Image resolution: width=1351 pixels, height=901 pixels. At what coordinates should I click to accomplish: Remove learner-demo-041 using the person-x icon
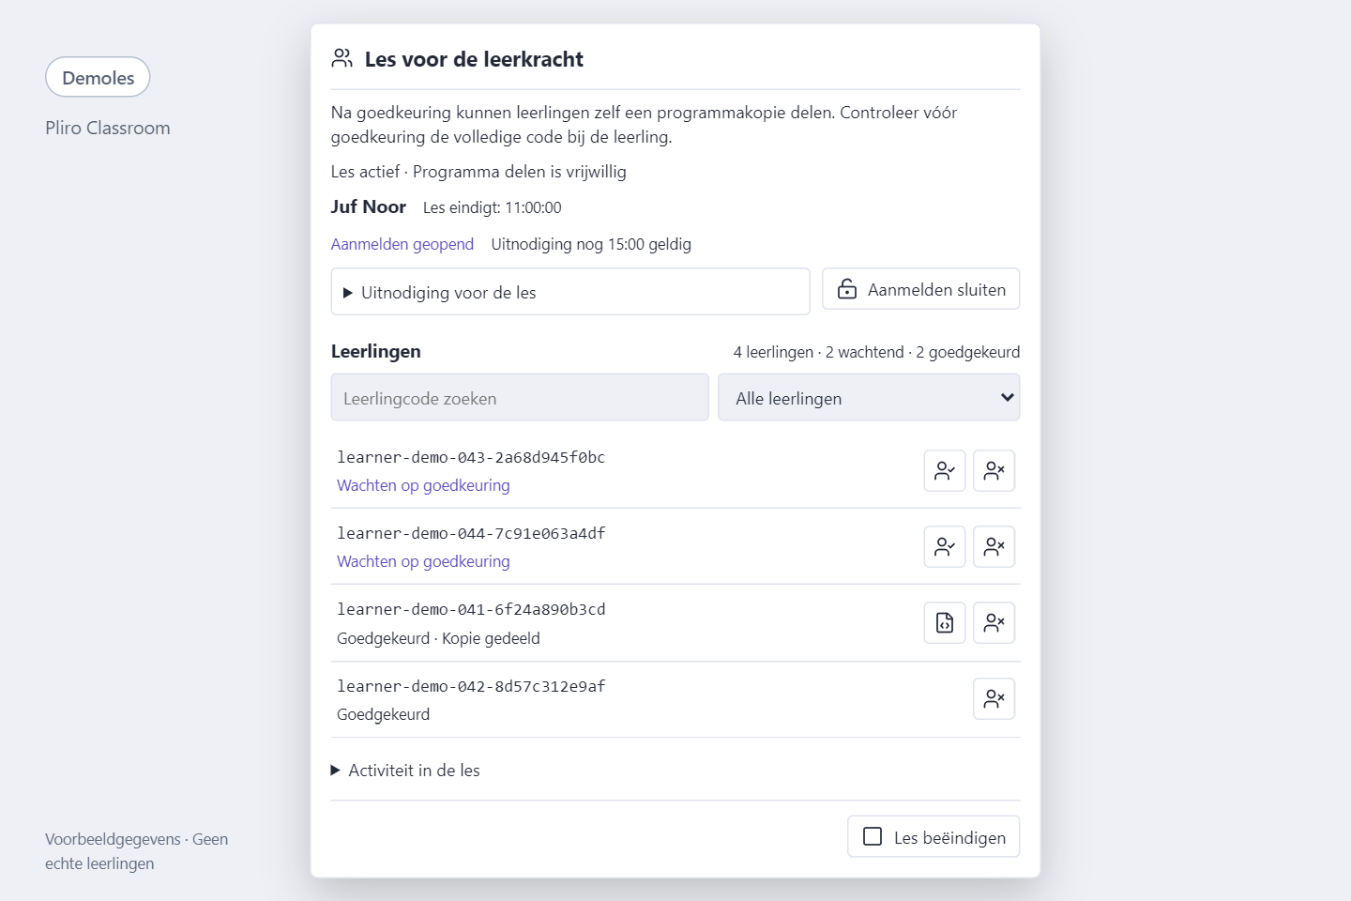(x=994, y=622)
